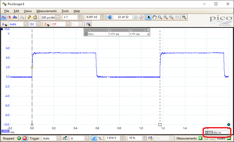This screenshot has height=142, width=234.
Task: Run Auto setup lightning icon
Action: click(x=29, y=17)
